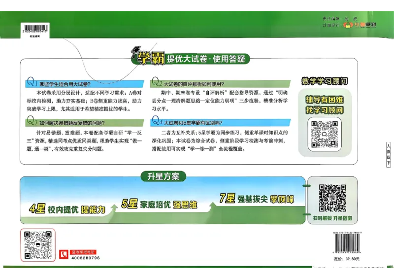Click the red-bordered QR code beside the hotline

pos(38,245)
